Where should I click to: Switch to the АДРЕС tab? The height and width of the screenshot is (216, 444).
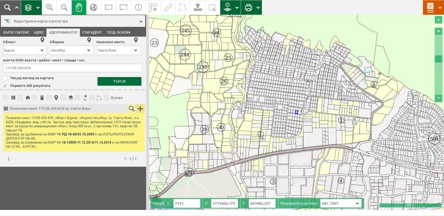(x=39, y=32)
